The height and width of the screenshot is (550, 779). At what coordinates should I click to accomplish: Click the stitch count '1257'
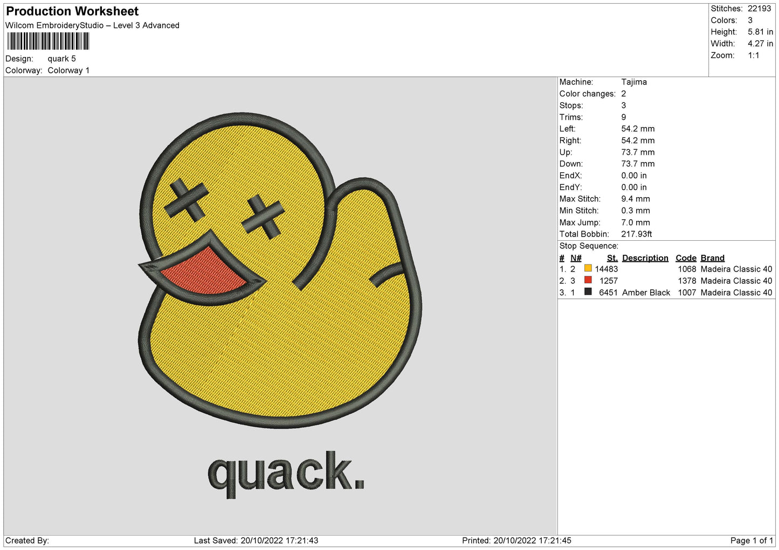[x=609, y=281]
